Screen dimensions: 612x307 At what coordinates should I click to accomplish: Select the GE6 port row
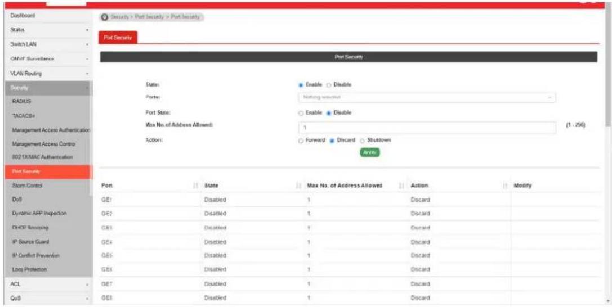click(350, 269)
